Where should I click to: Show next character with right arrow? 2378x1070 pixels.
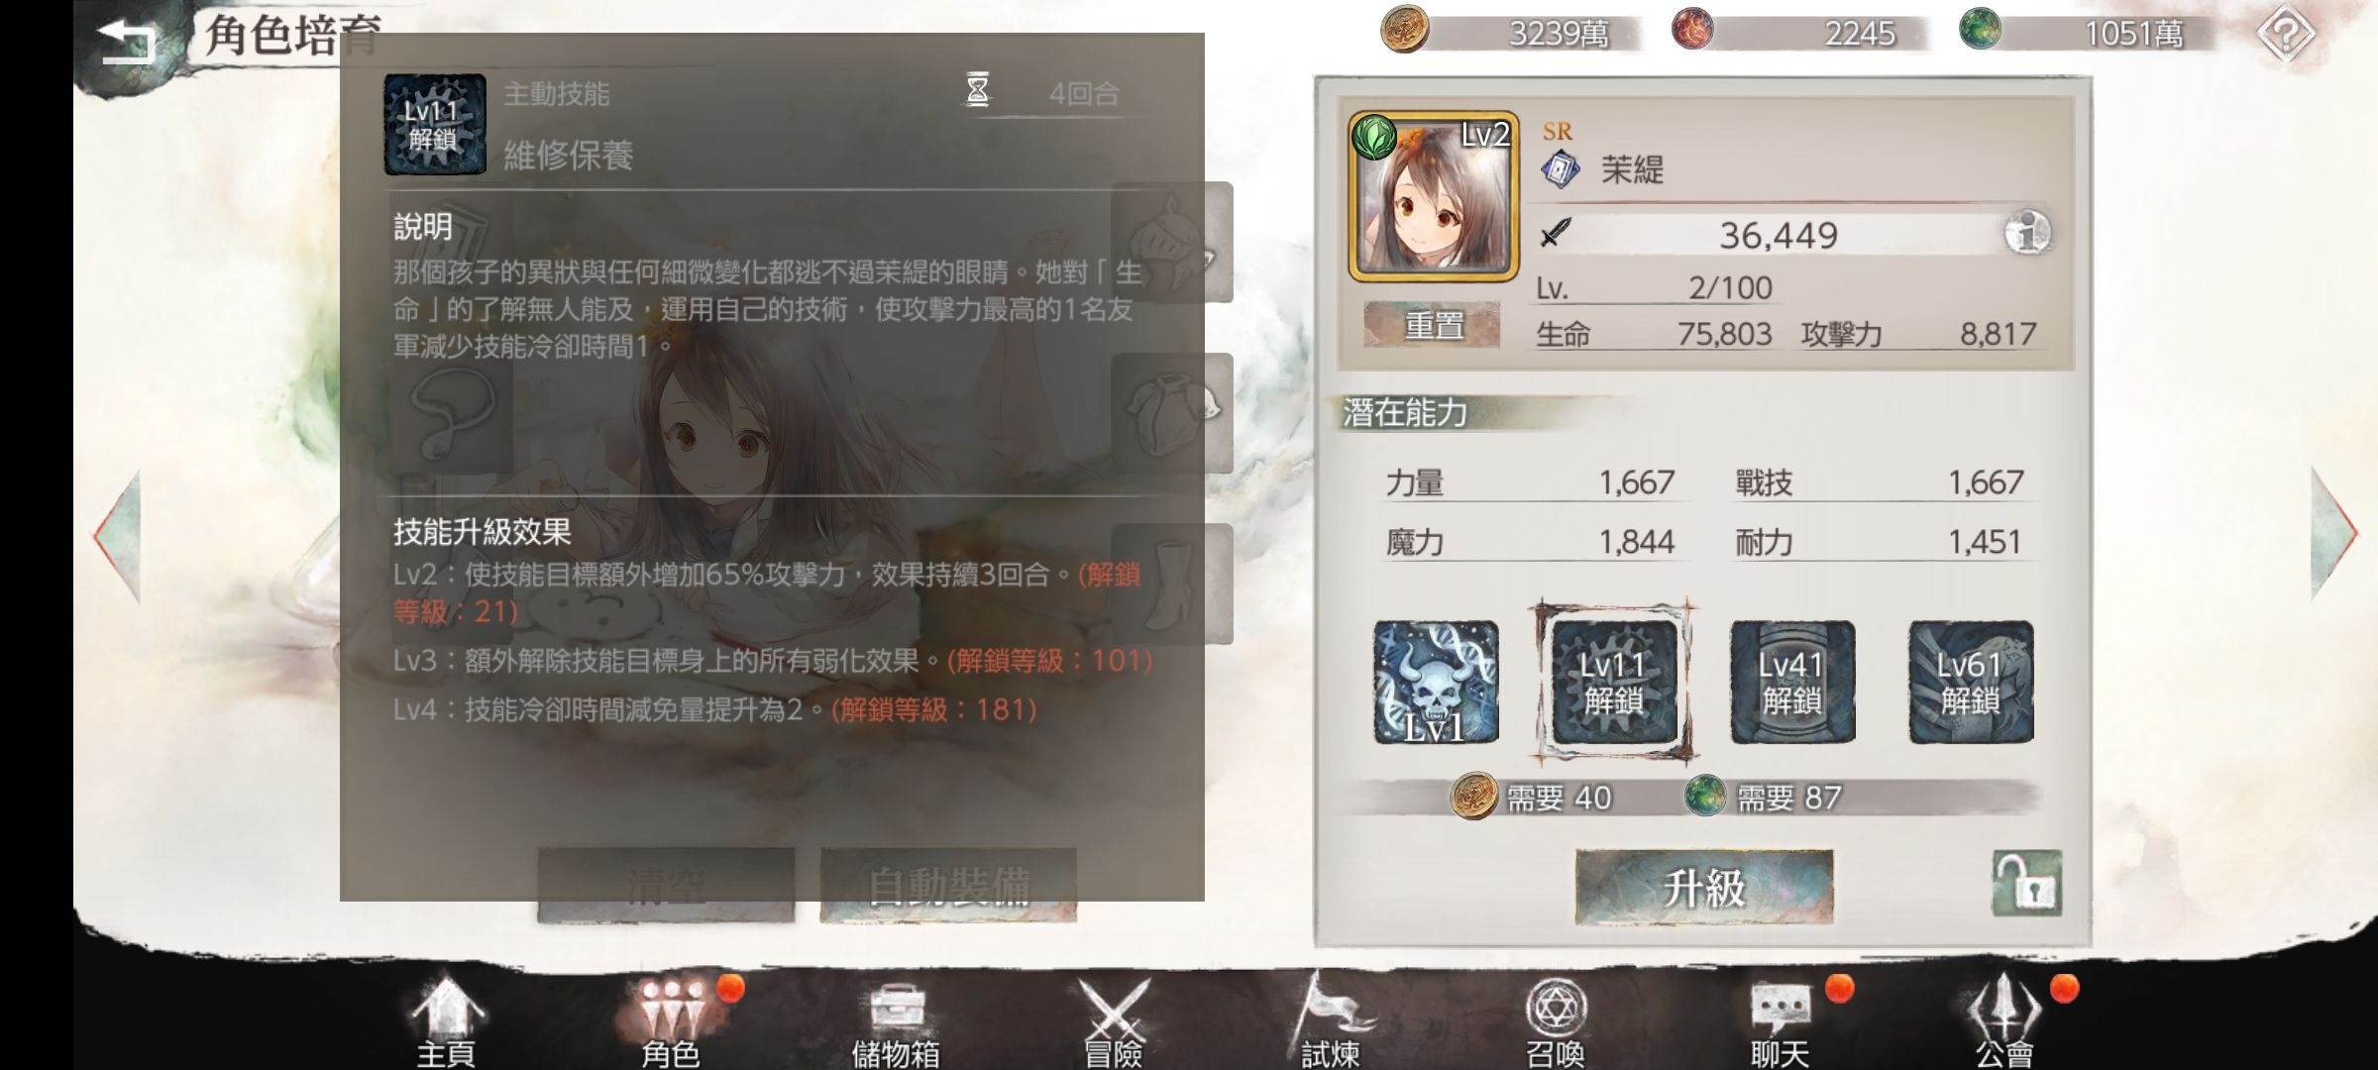[x=2333, y=535]
